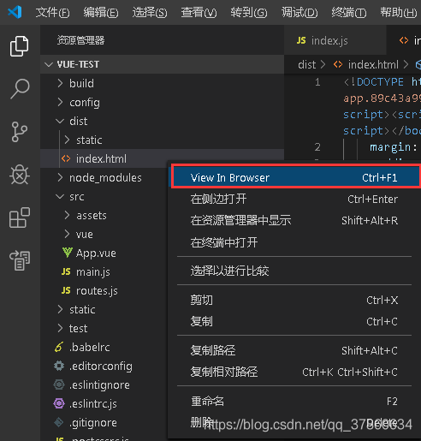Open the Extensions view icon
Viewport: 421px width, 441px height.
click(20, 218)
